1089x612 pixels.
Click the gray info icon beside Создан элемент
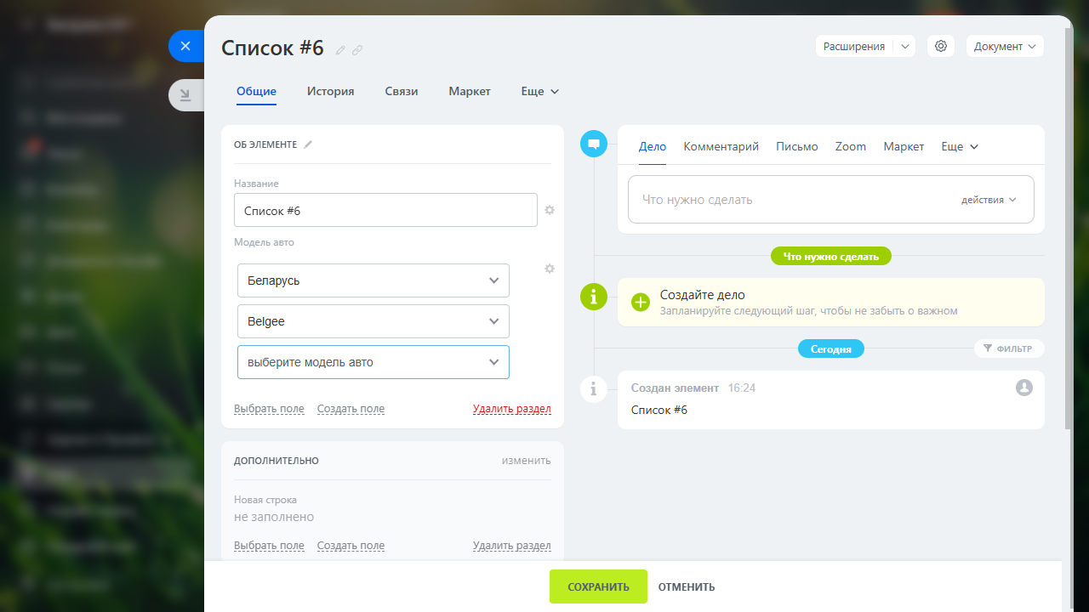point(594,389)
